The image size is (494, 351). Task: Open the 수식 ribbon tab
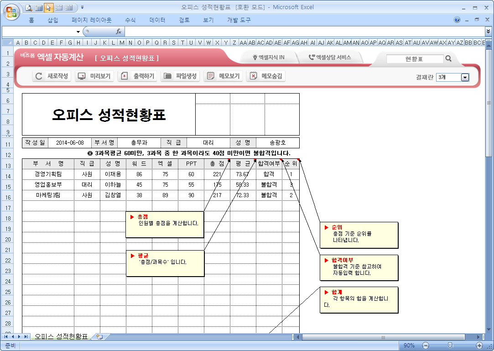tap(130, 20)
